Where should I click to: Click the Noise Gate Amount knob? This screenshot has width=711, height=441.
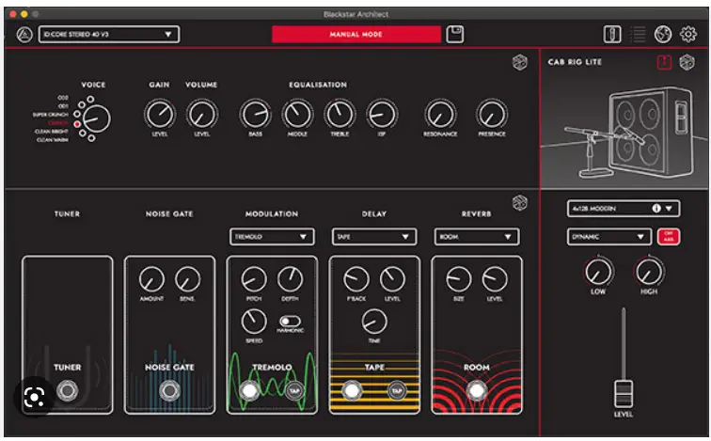point(152,279)
